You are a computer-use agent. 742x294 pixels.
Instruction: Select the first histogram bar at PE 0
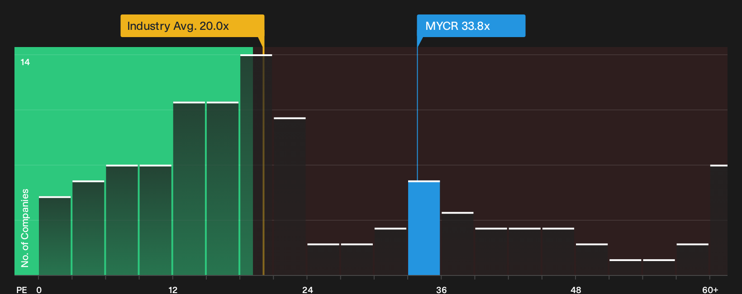tap(55, 236)
